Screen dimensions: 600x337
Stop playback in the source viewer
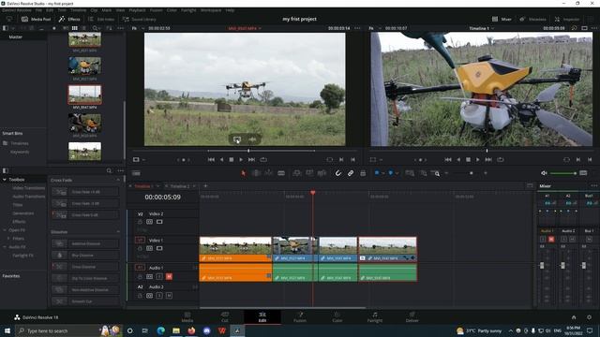point(232,160)
